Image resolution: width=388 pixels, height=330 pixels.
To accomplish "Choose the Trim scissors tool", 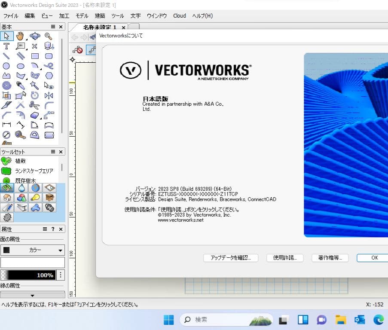I will 34,104.
